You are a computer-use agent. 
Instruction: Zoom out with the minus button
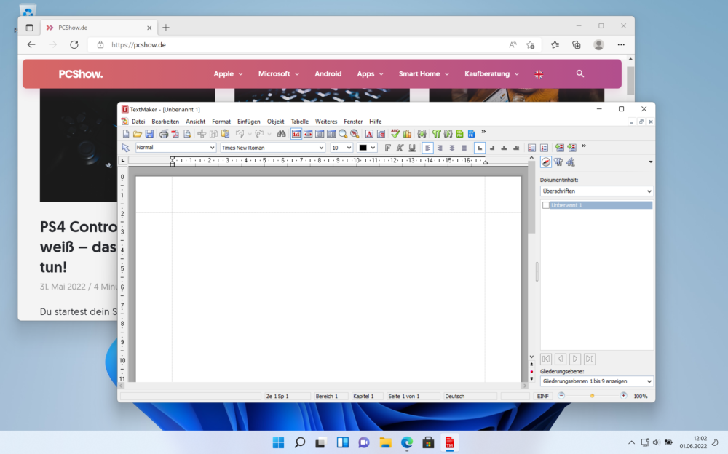coord(561,396)
